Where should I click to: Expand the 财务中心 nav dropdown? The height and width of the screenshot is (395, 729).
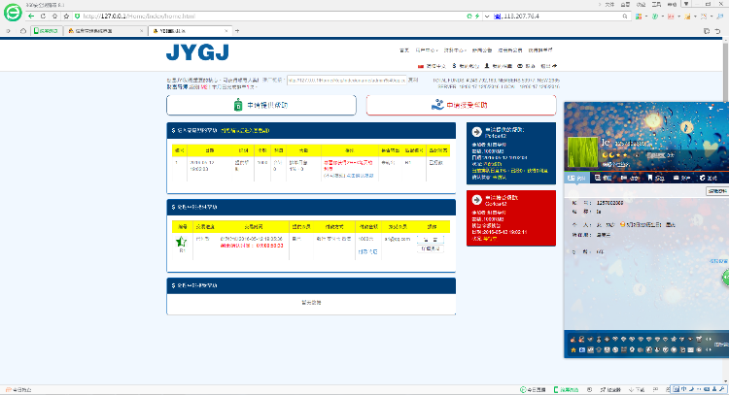click(455, 50)
